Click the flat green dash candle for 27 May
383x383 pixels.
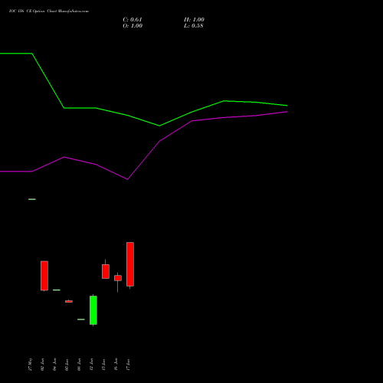[x=32, y=199]
